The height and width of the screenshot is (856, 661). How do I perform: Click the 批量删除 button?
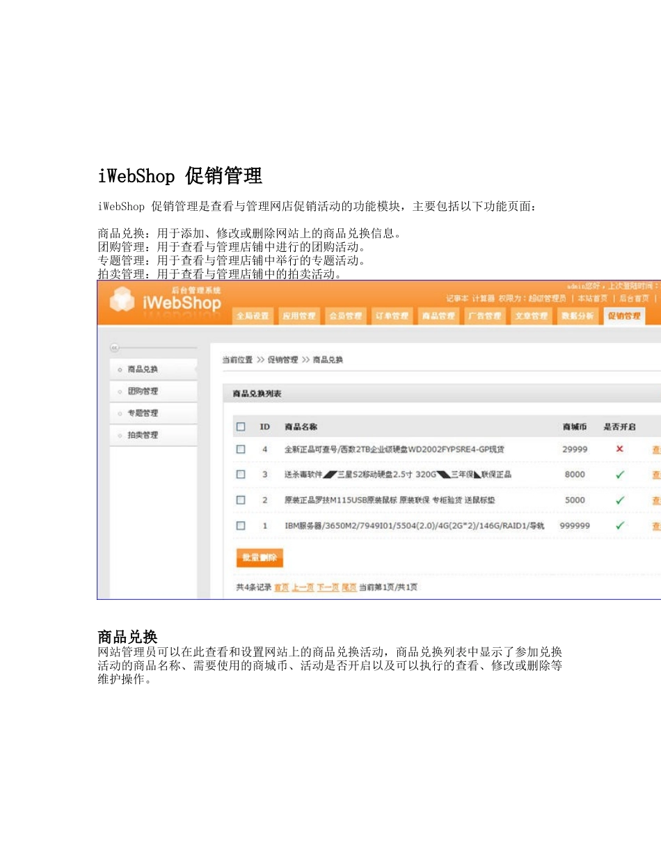260,557
